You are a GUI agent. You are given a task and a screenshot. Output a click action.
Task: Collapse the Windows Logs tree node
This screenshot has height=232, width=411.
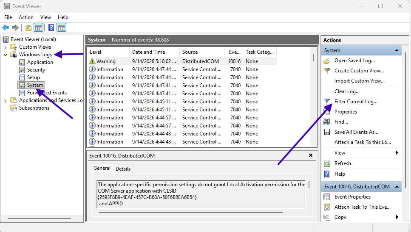tap(5, 55)
